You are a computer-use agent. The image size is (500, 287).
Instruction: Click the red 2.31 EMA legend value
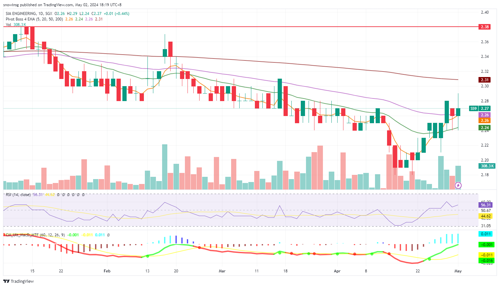click(99, 19)
